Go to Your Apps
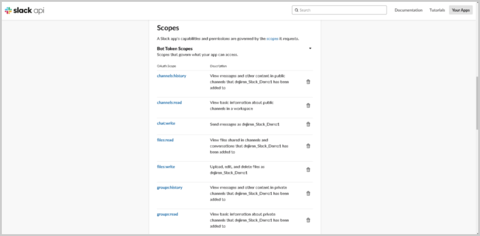 461,10
